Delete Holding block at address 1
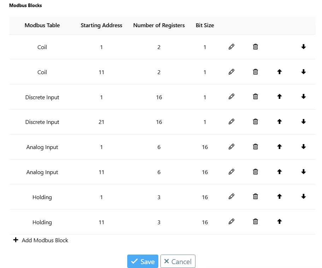 [256, 197]
